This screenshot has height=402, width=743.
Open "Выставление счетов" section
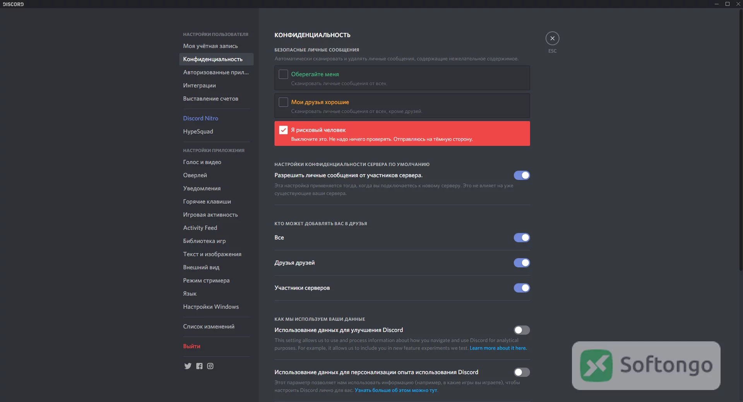216,99
